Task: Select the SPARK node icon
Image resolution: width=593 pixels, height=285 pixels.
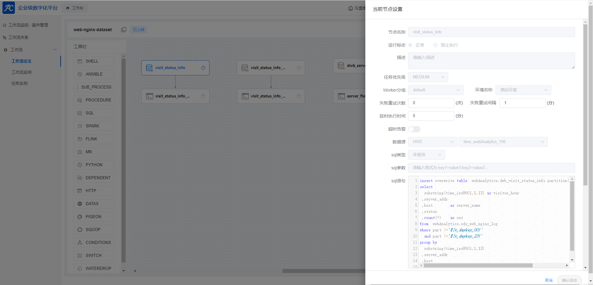Action: click(80, 126)
